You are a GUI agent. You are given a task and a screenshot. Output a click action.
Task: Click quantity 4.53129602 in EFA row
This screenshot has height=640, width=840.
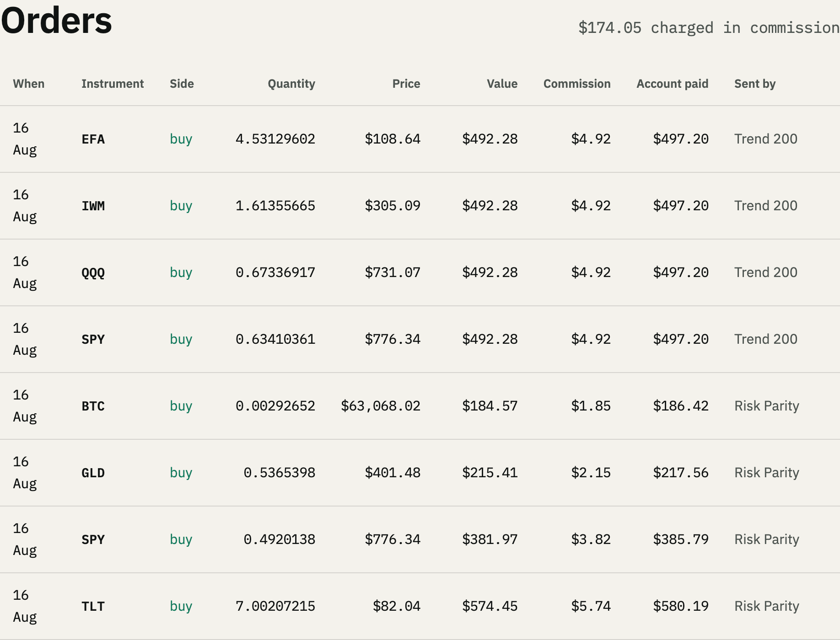point(275,139)
